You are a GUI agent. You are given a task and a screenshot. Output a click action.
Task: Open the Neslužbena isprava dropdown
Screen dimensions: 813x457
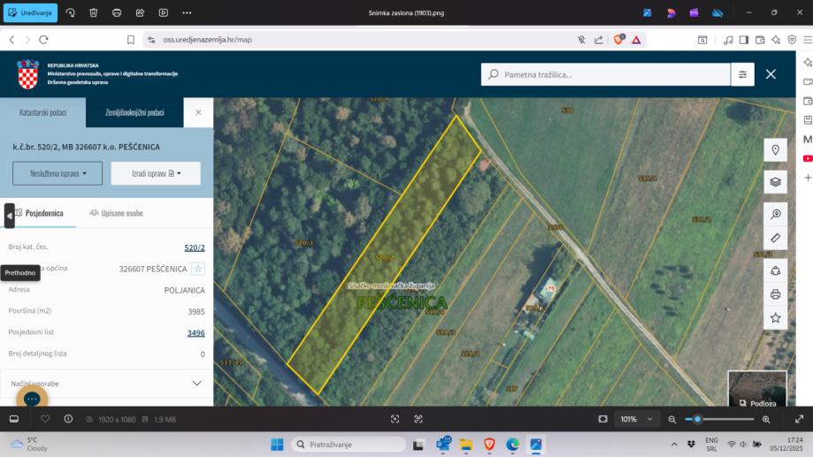coord(58,173)
